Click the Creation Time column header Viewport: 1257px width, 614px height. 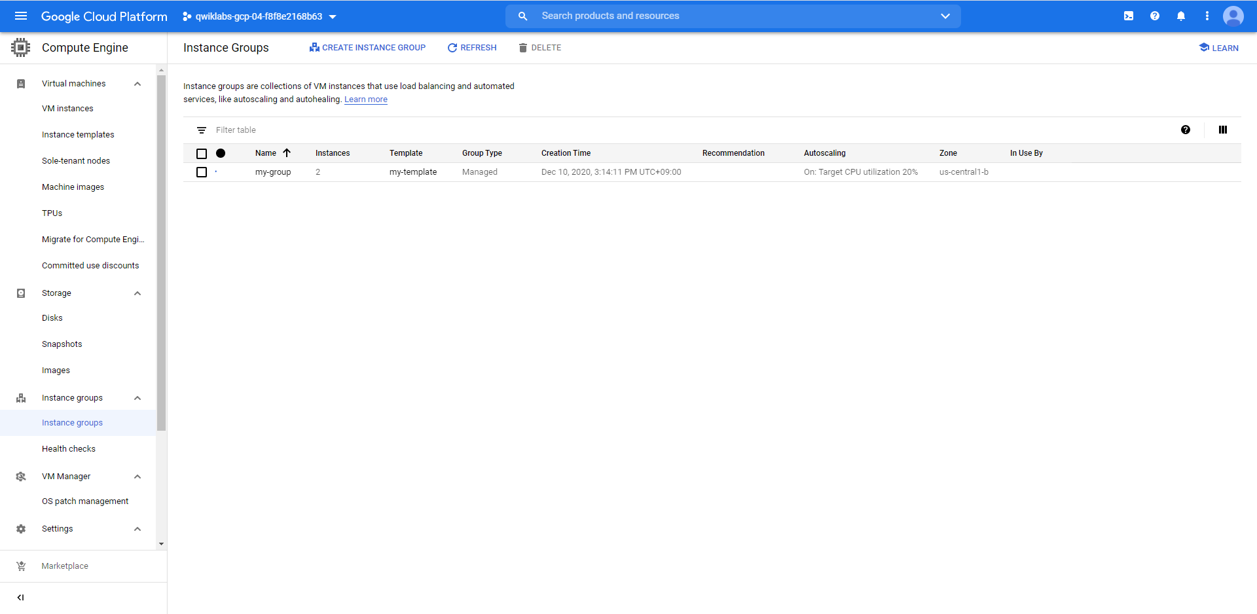(x=566, y=153)
